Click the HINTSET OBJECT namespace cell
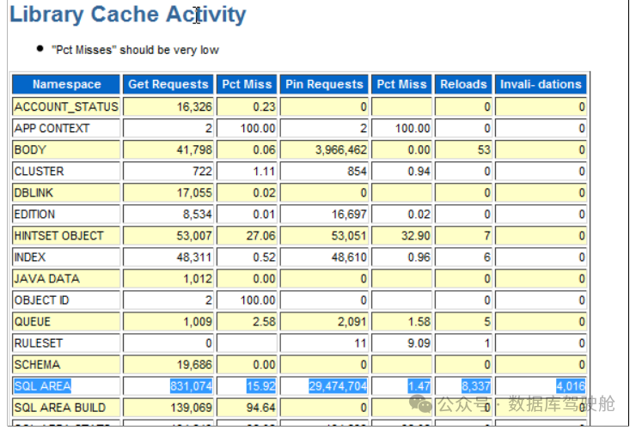This screenshot has height=430, width=636. point(66,236)
